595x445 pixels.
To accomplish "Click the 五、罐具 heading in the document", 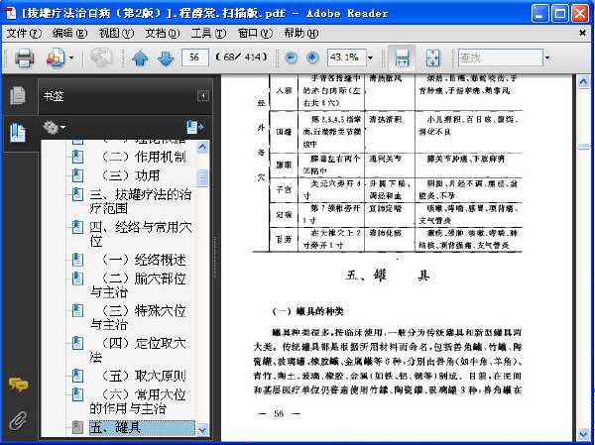I will point(388,275).
